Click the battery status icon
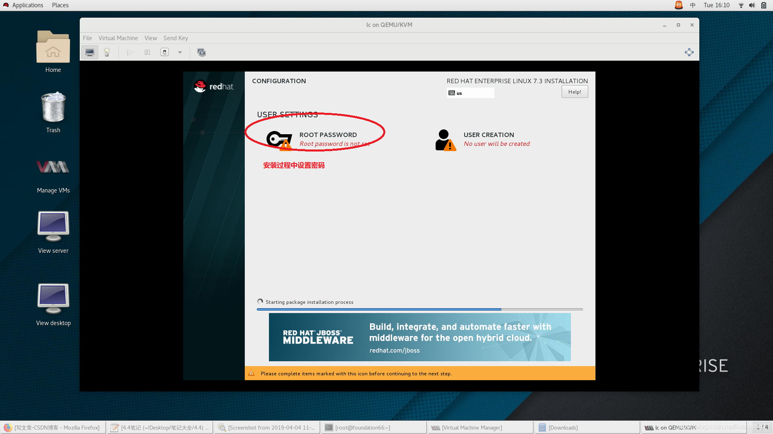 click(764, 5)
